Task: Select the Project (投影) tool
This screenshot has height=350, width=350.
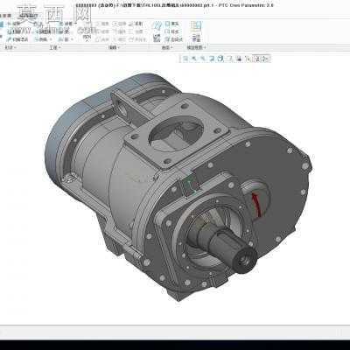Action: [x=136, y=24]
